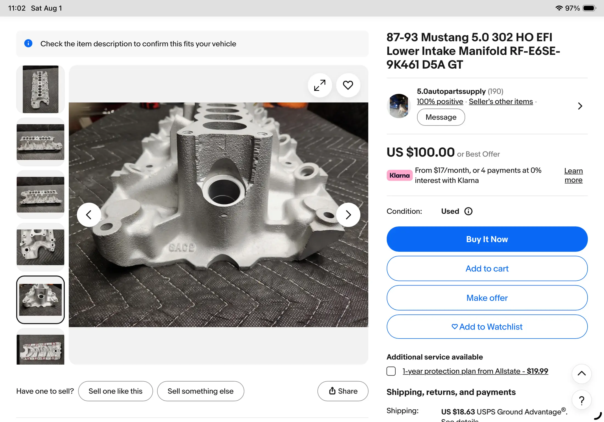Share this listing
This screenshot has height=422, width=604.
(x=343, y=391)
